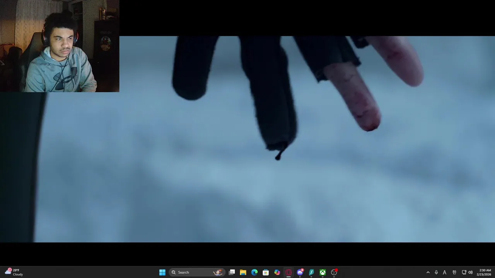
Task: Open the Windows Start menu
Action: pyautogui.click(x=162, y=272)
